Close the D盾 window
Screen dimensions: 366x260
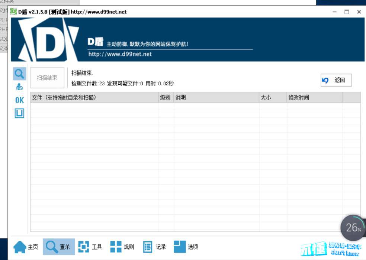[359, 12]
